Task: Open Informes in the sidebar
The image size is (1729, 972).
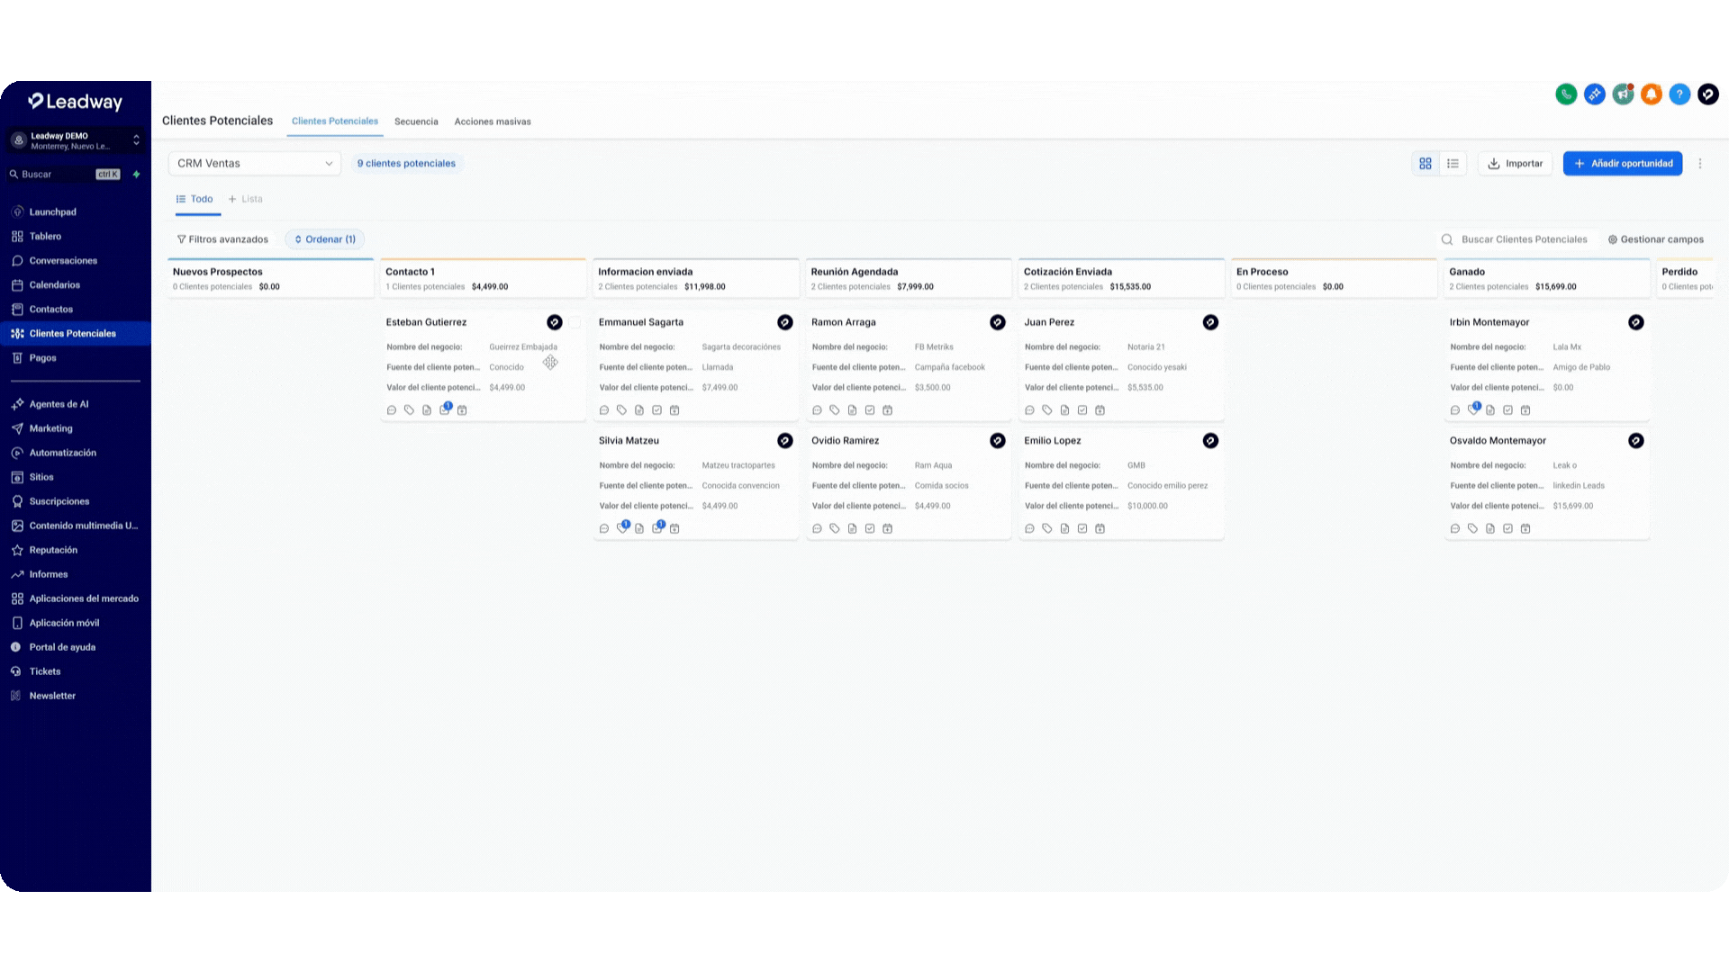Action: click(49, 574)
